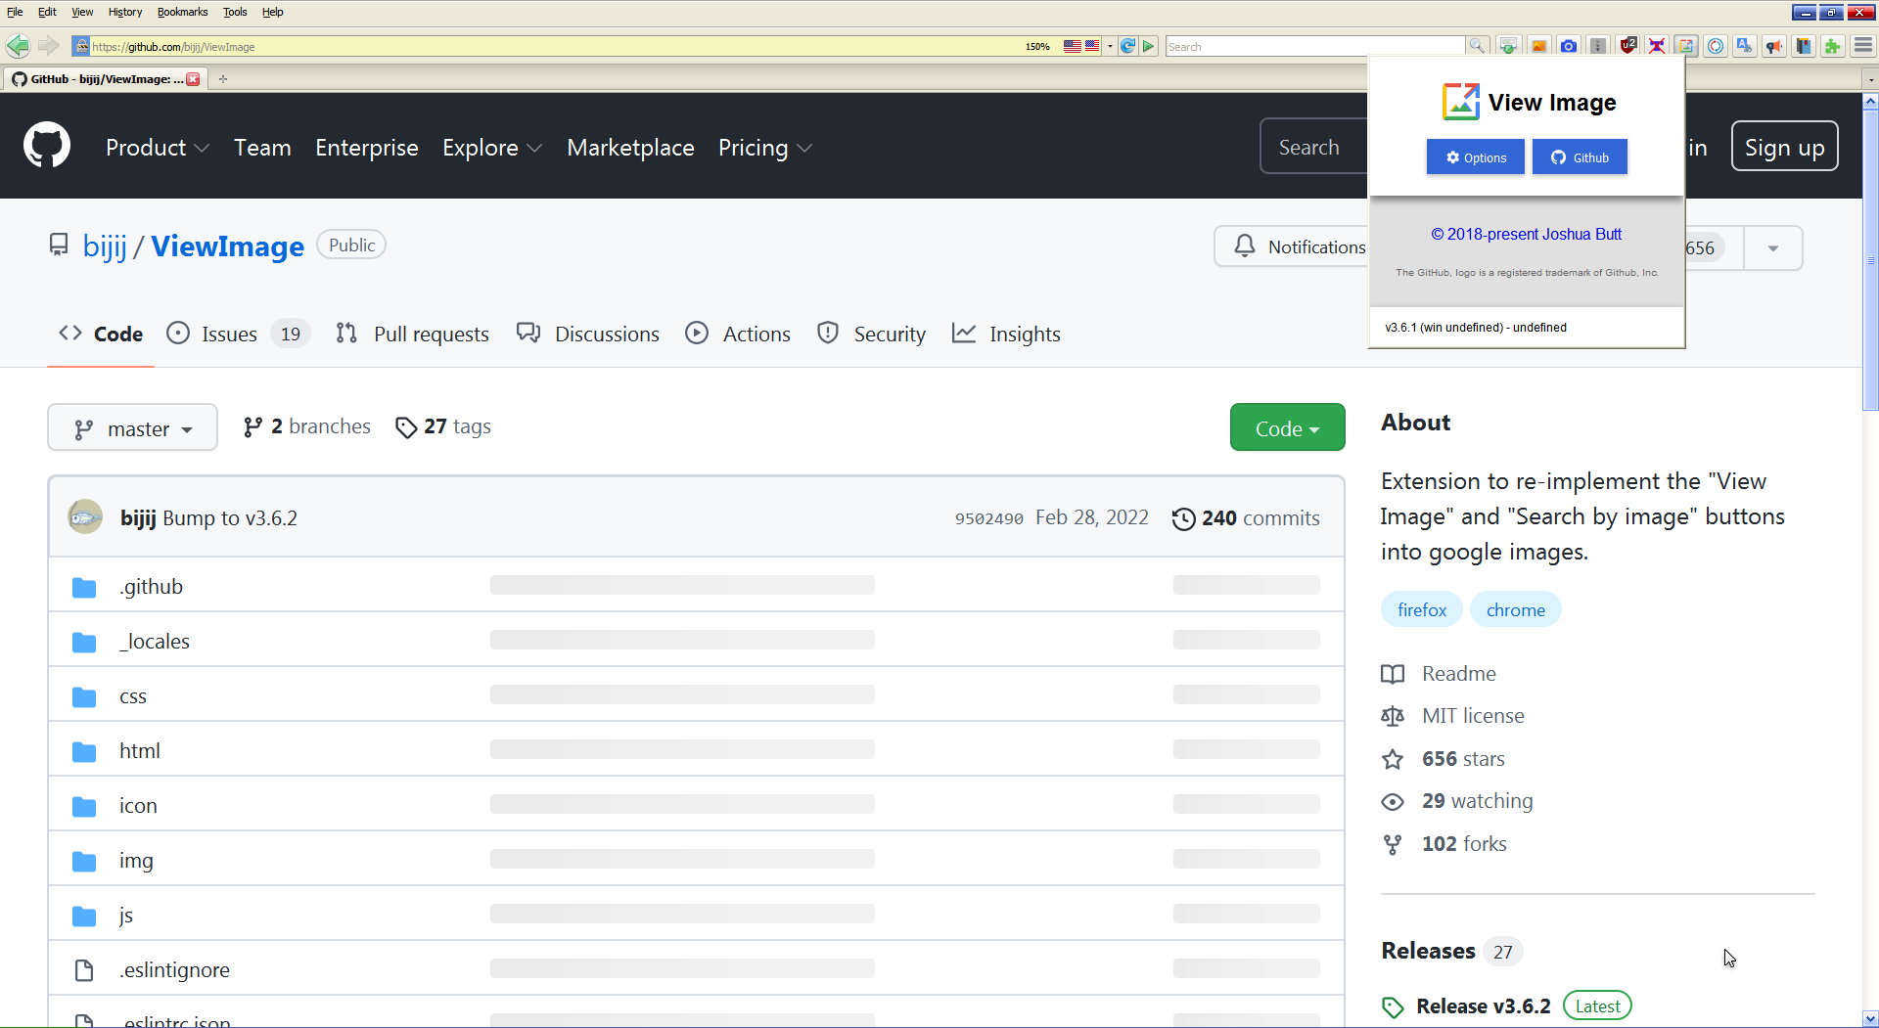
Task: Click the page vertical scrollbar thumb
Action: click(1870, 259)
